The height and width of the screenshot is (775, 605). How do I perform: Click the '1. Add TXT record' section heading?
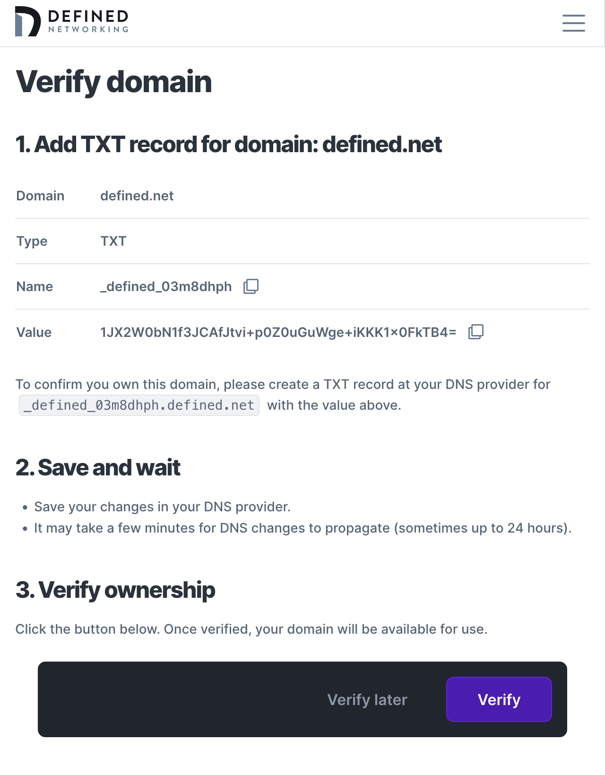tap(229, 145)
